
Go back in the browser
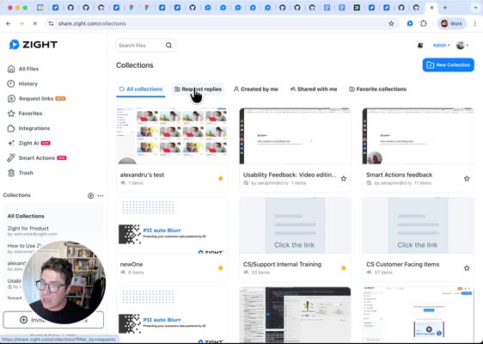9,23
